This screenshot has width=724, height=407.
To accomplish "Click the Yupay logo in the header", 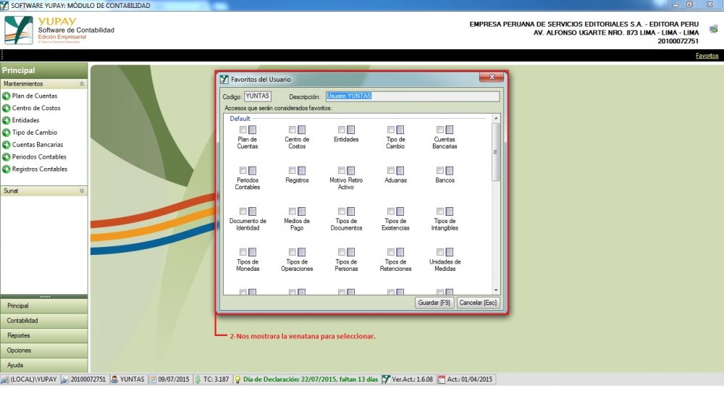I will [19, 30].
